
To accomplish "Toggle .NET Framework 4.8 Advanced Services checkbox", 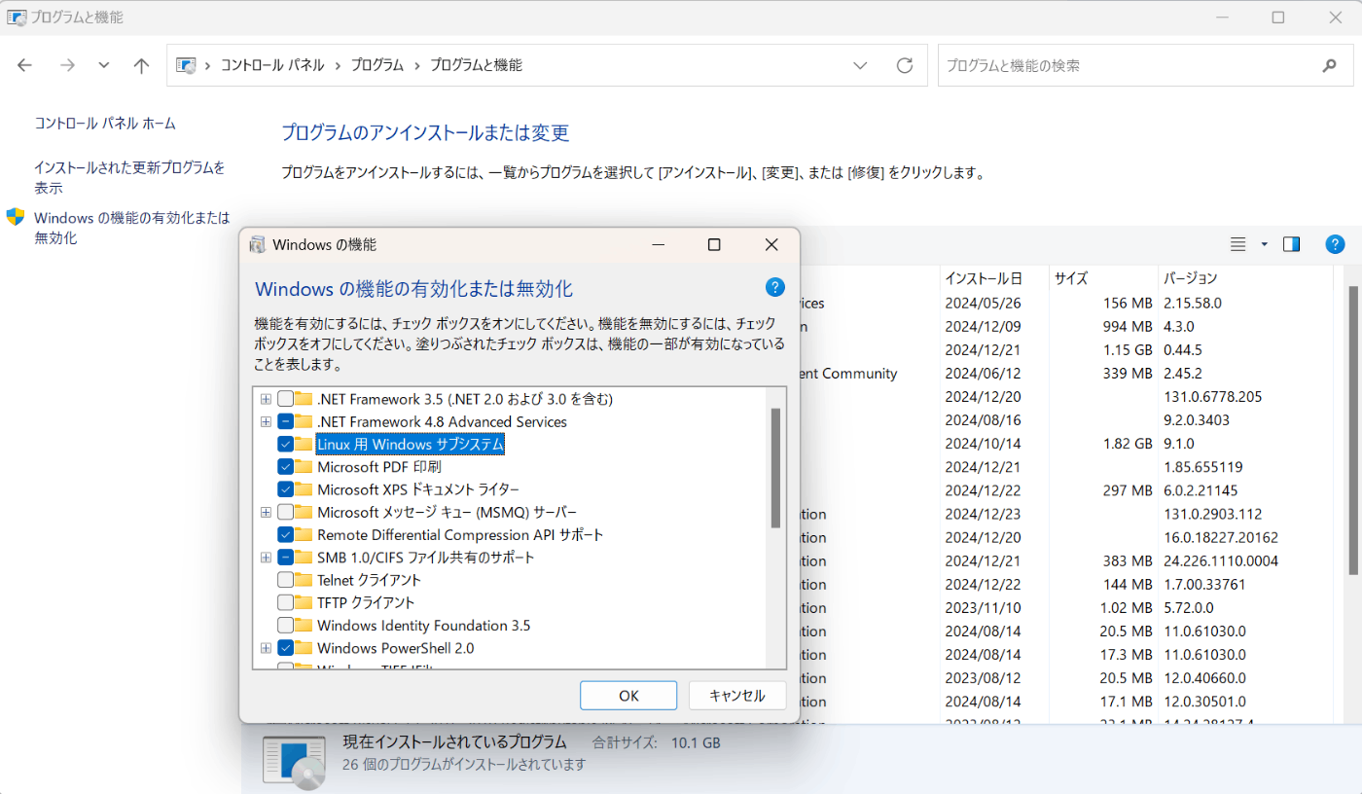I will [285, 421].
